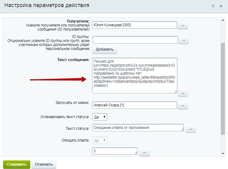Screen dimensions: 228x169
Task: Maximize the action settings dialog
Action: [213, 6]
